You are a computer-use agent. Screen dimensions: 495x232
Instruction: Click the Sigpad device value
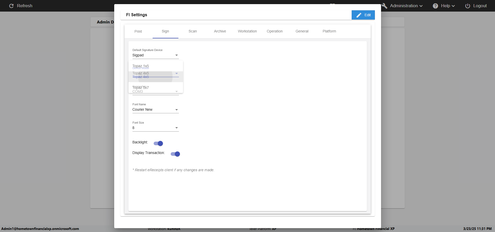tap(138, 55)
